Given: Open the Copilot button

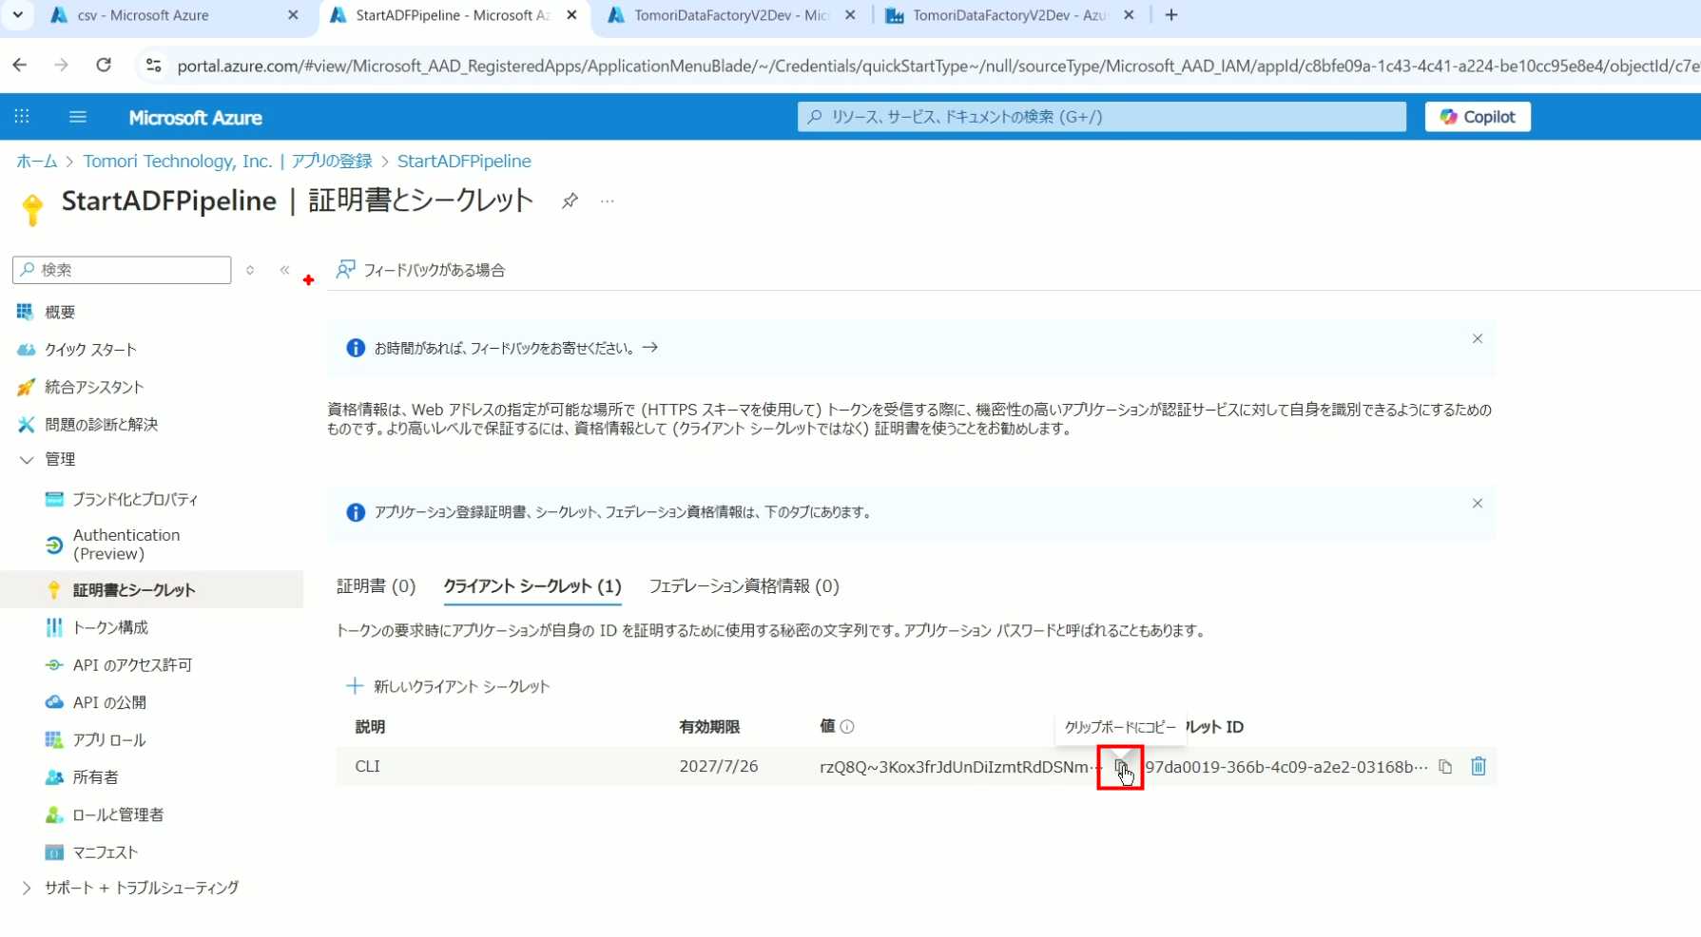Looking at the screenshot, I should pyautogui.click(x=1477, y=117).
